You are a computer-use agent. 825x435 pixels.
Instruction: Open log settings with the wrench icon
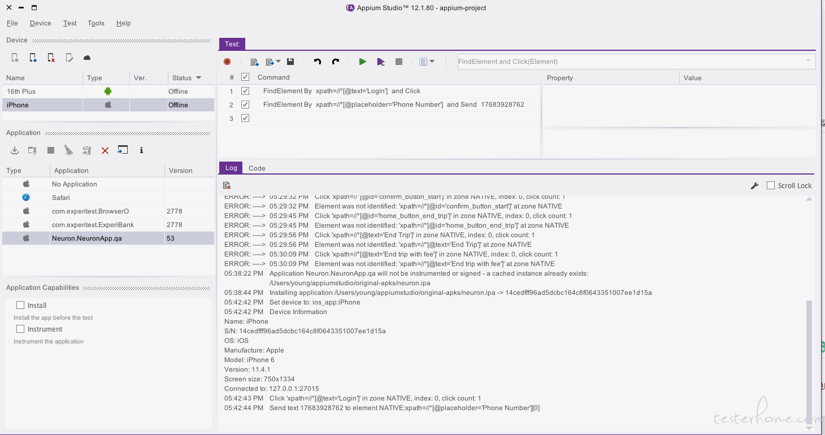point(754,185)
